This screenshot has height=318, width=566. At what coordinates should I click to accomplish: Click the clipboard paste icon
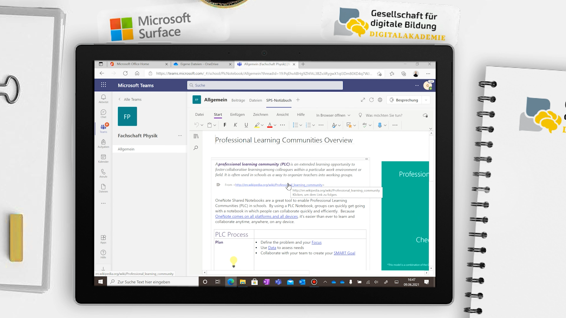click(x=210, y=125)
